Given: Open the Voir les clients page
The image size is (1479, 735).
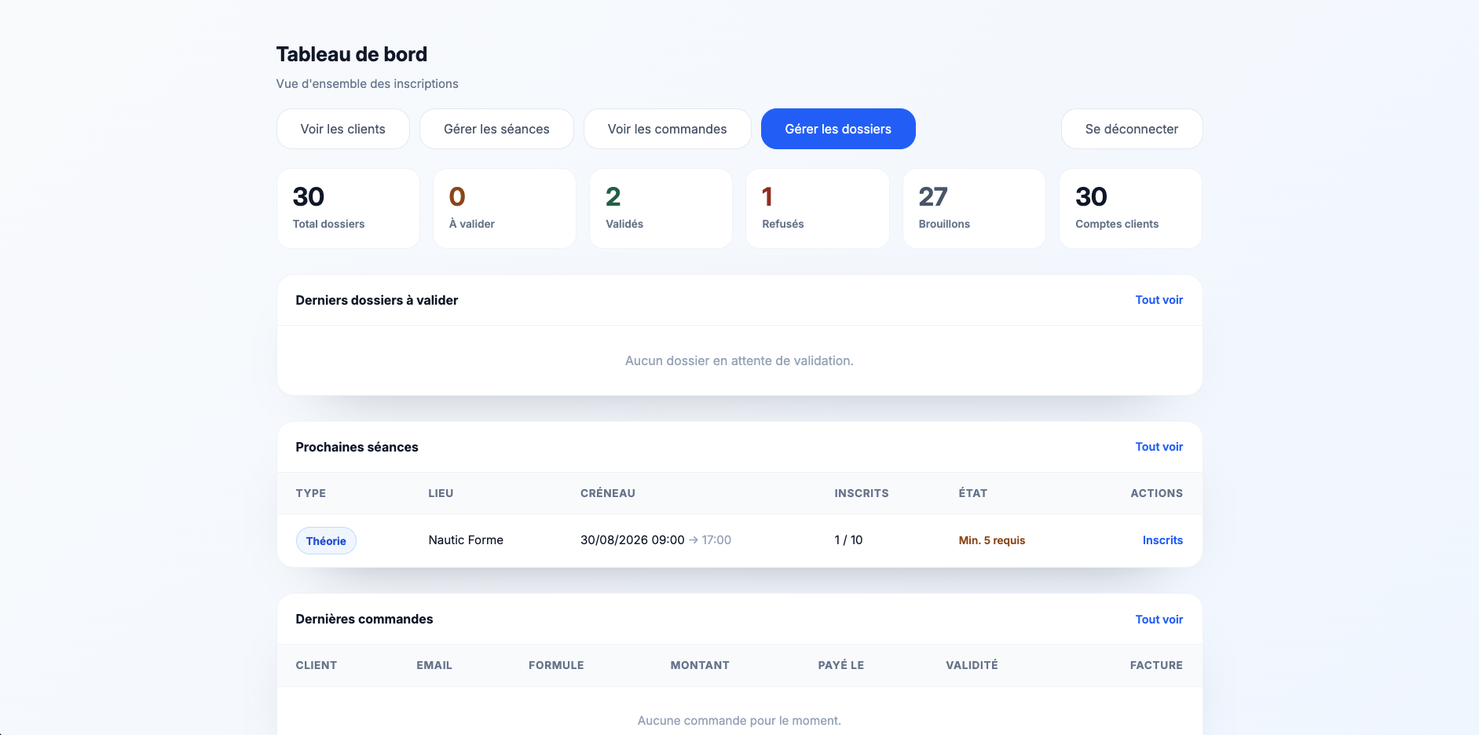Looking at the screenshot, I should [x=343, y=129].
